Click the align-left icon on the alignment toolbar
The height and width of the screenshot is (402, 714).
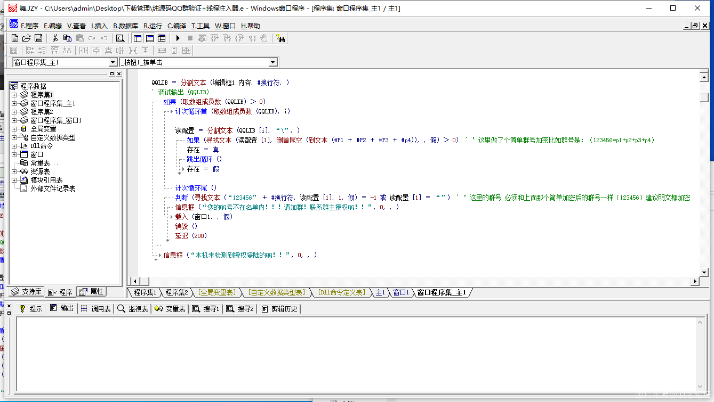pos(30,50)
